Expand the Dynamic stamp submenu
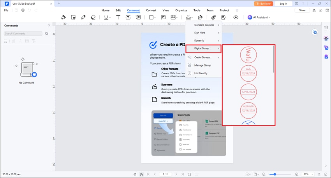 point(204,41)
